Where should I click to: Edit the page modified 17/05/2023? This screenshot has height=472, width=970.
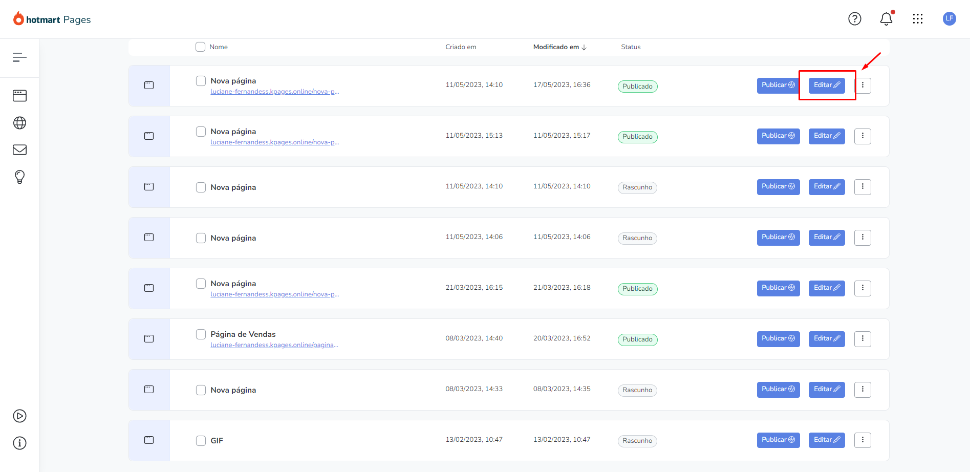click(x=827, y=85)
